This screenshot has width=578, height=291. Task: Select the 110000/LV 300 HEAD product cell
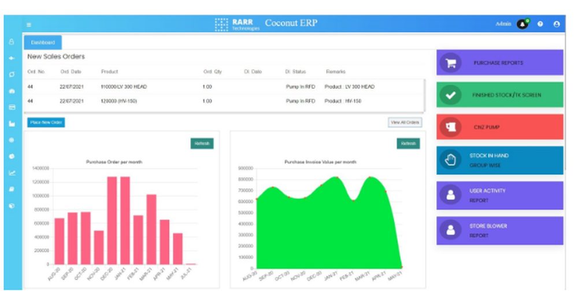tap(124, 87)
